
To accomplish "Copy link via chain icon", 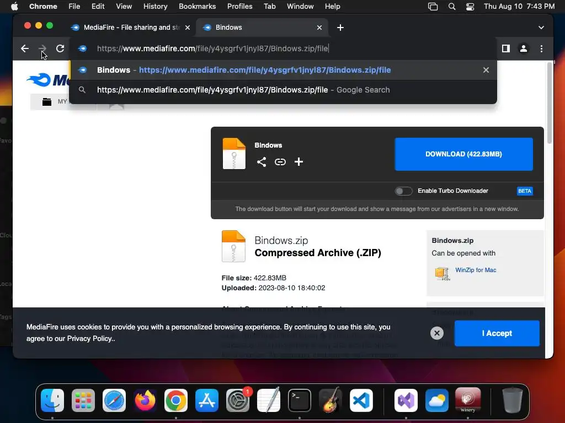I will 280,162.
